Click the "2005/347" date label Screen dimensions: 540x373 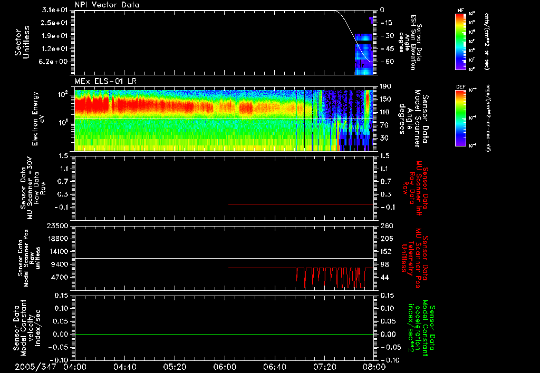[x=35, y=367]
